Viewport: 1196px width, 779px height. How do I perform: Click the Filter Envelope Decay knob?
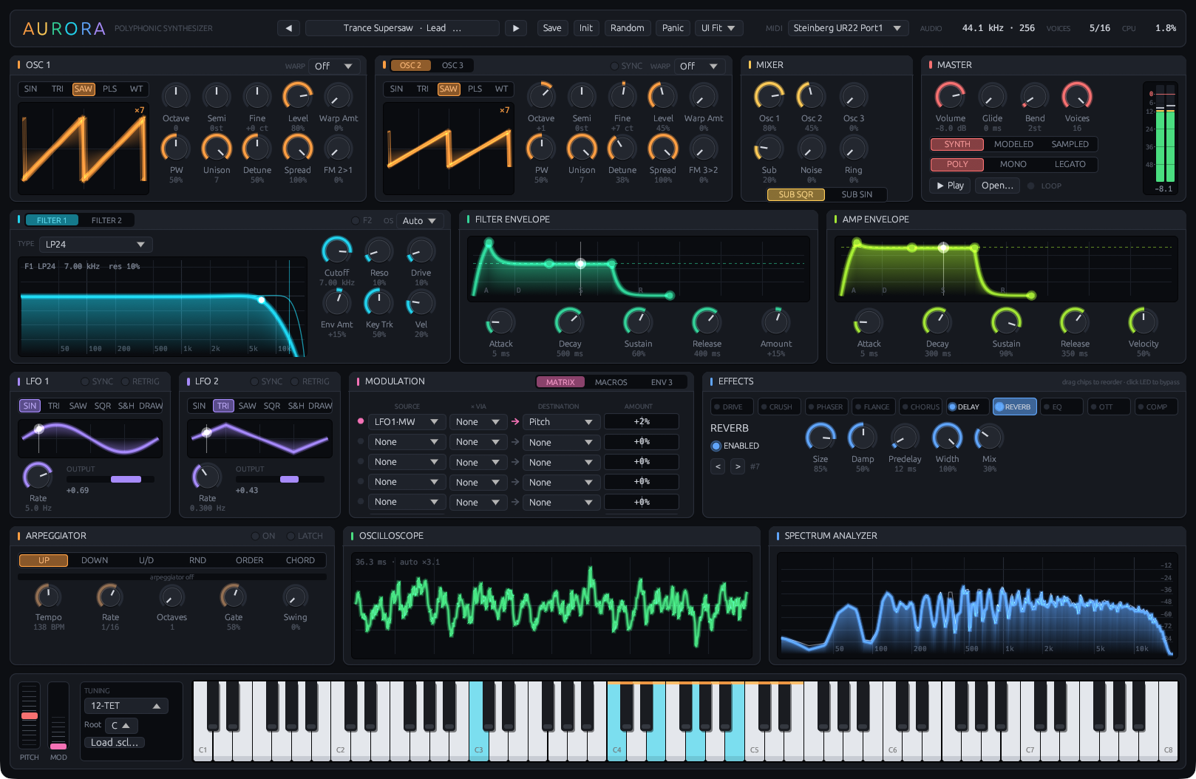pyautogui.click(x=569, y=322)
